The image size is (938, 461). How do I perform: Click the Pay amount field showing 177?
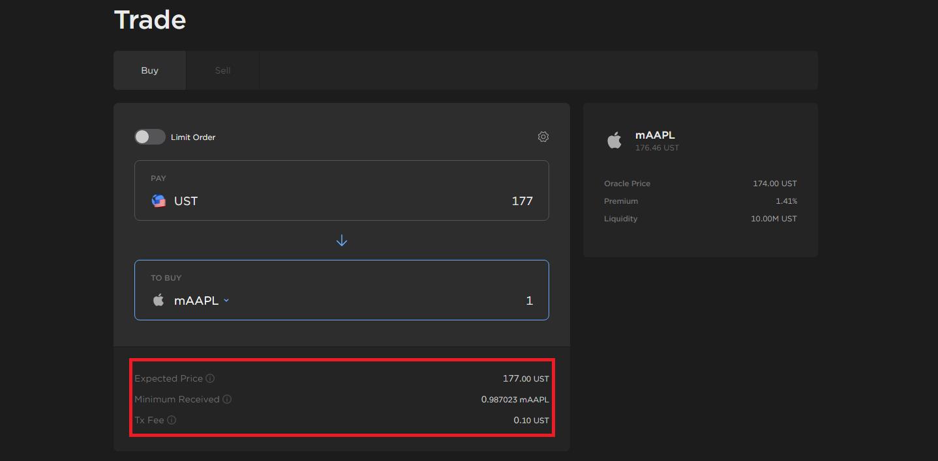pos(522,201)
